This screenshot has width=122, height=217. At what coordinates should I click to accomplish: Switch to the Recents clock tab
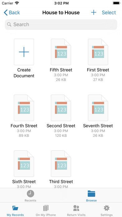tap(30, 196)
